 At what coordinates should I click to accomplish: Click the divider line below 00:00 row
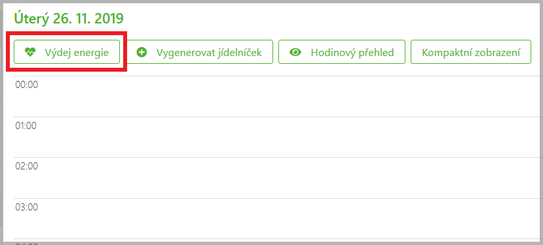click(x=278, y=117)
